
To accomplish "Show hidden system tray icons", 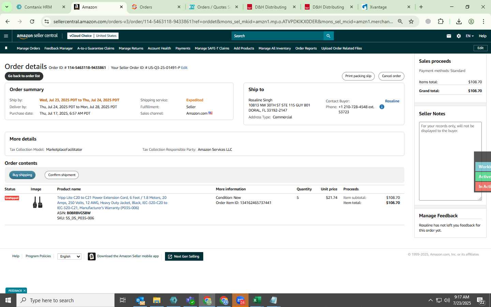I will point(430,300).
